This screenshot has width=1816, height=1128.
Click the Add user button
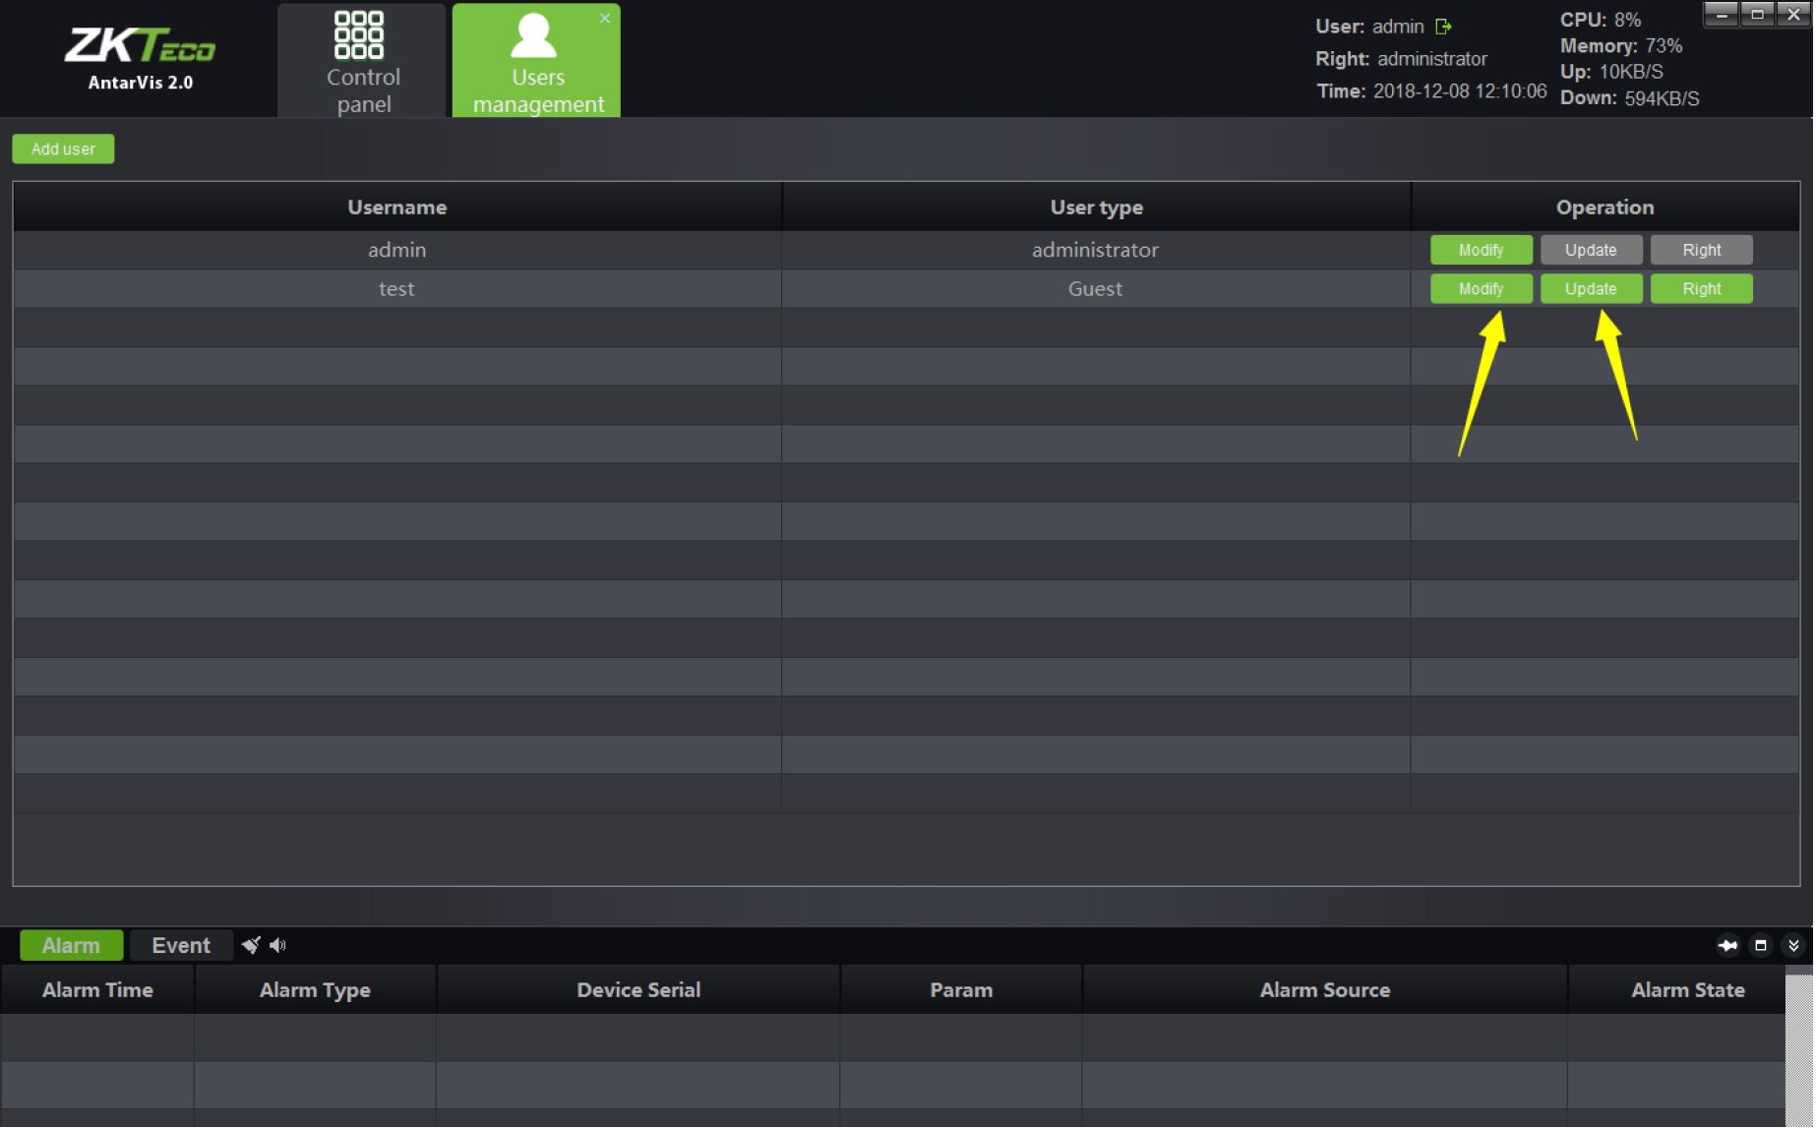[63, 149]
